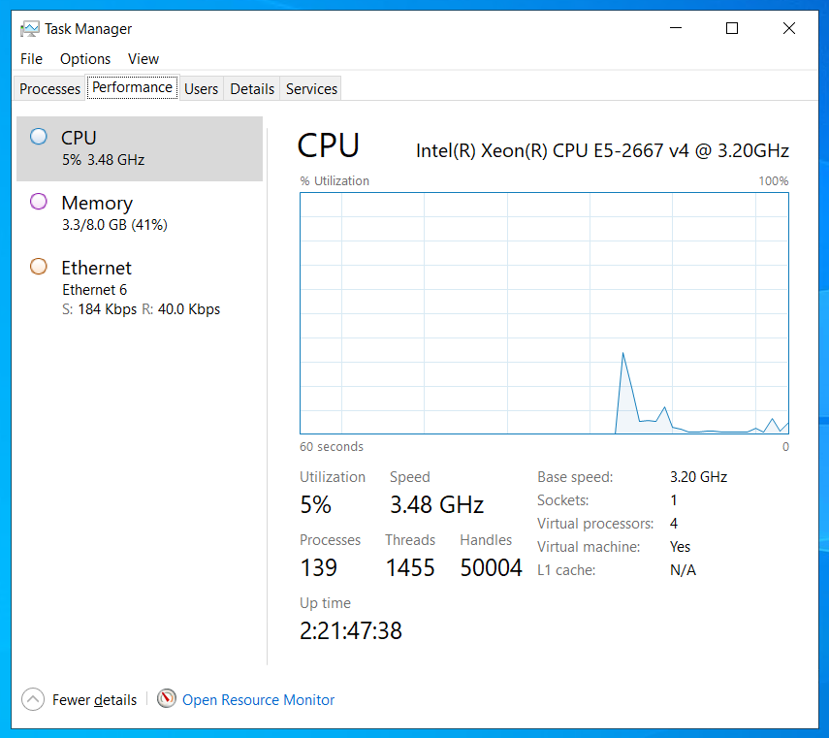829x738 pixels.
Task: Minimize the Task Manager window
Action: coord(676,28)
